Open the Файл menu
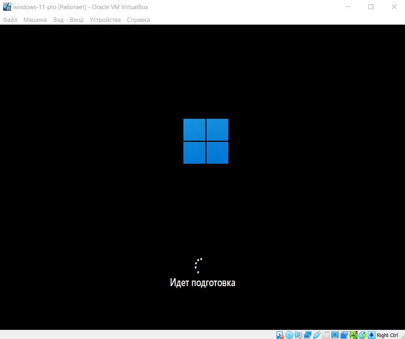The height and width of the screenshot is (339, 405). click(x=10, y=20)
